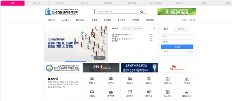Open the SK m&service banner
232x101 pixels.
tap(178, 68)
